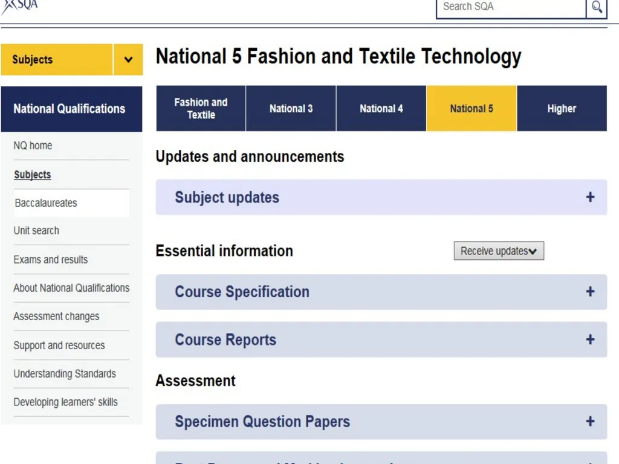
Task: Click the plus icon on Course Specification
Action: click(x=590, y=292)
